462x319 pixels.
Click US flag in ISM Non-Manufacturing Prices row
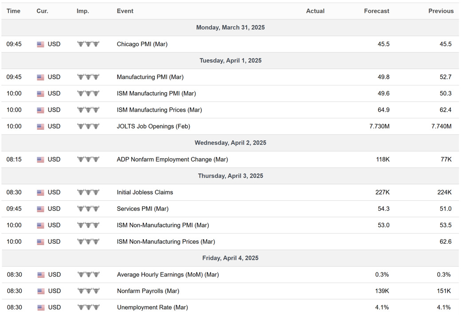point(40,242)
